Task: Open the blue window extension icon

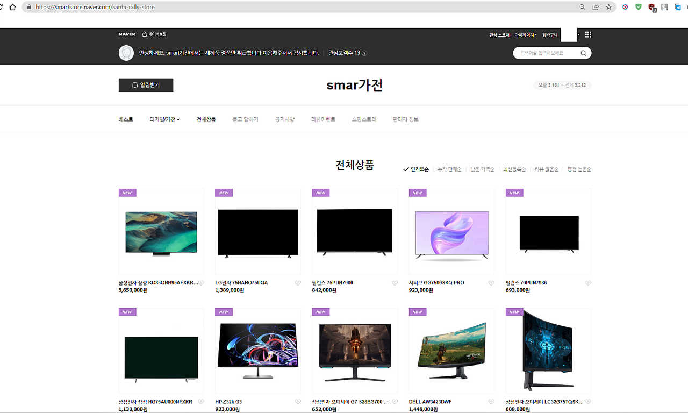Action: [678, 8]
